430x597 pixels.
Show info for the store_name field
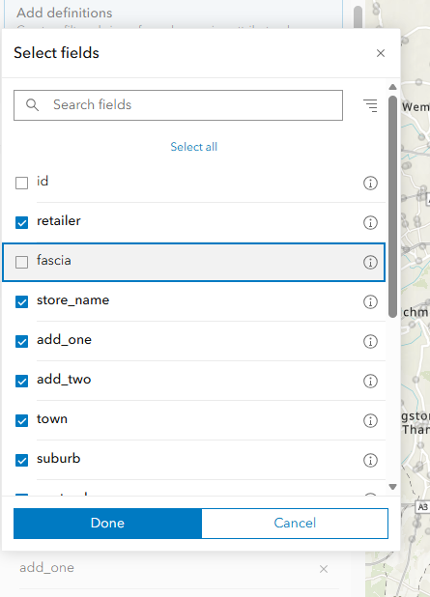click(x=370, y=302)
